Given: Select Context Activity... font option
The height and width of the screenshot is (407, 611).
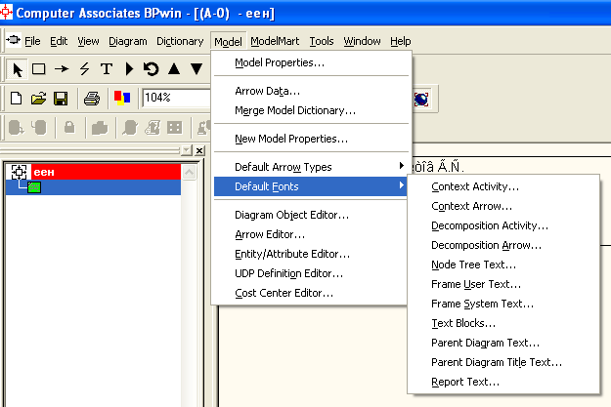Looking at the screenshot, I should tap(503, 186).
